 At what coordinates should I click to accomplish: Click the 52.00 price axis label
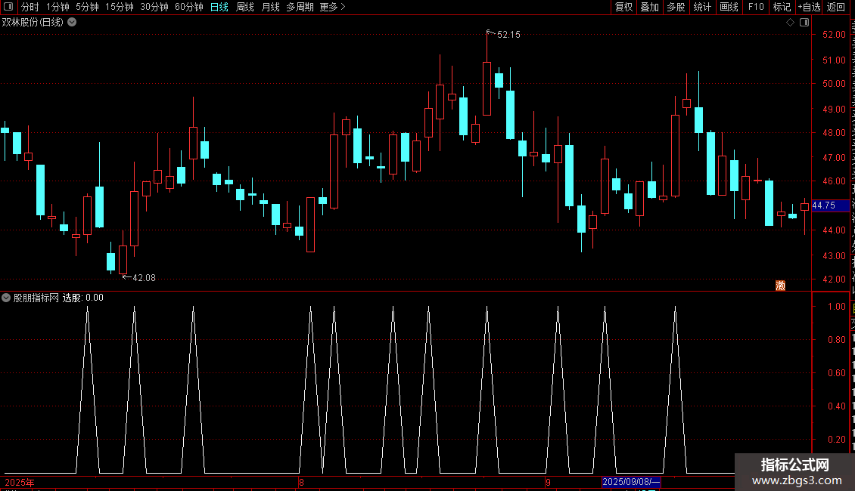coord(834,34)
